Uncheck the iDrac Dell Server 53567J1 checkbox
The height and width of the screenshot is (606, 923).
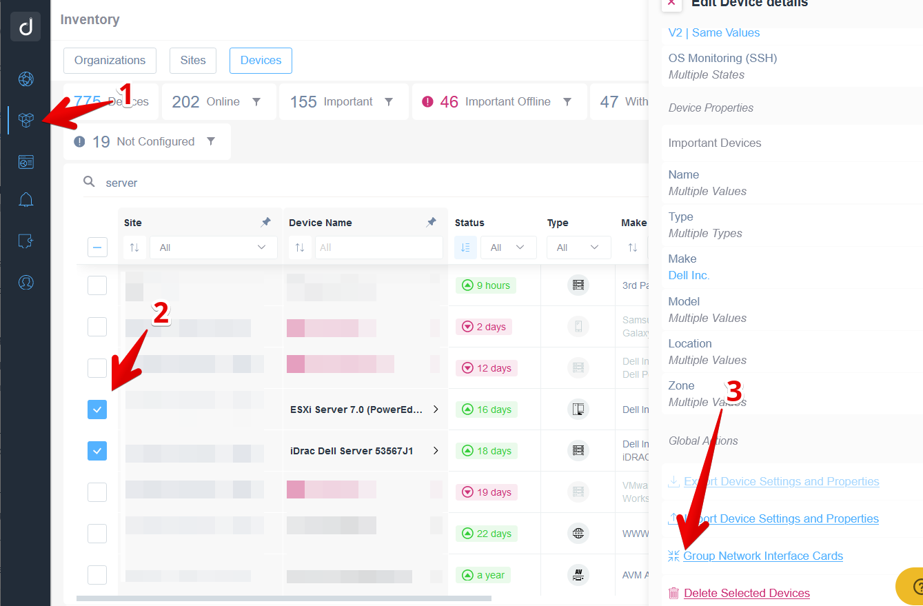[97, 451]
